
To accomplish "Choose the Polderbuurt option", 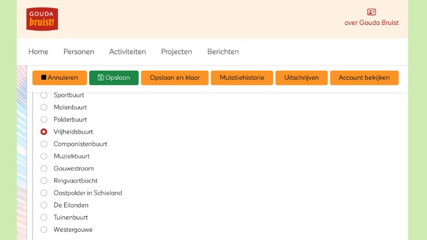I will coord(43,119).
